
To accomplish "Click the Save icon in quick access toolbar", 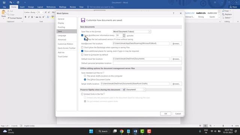I will [4, 3].
